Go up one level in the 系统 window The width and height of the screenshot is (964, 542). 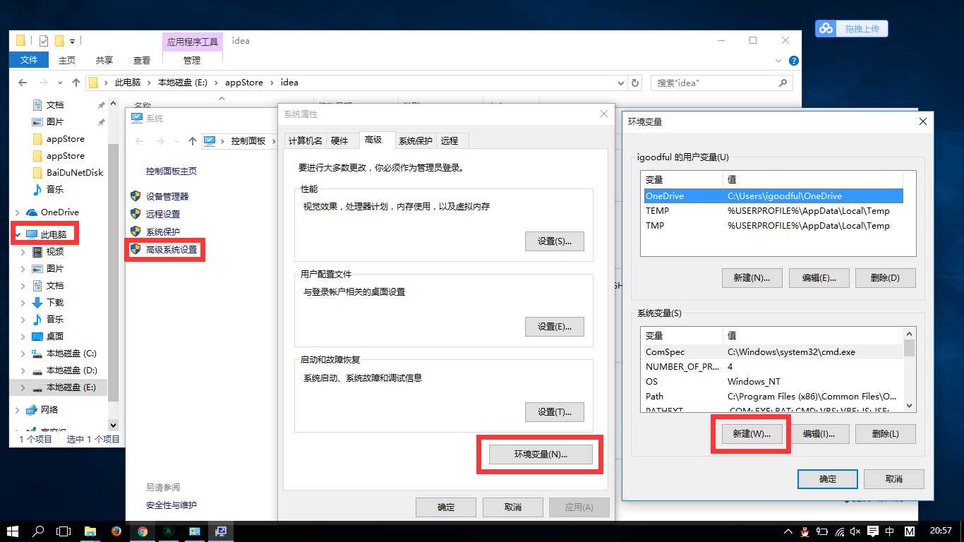[192, 141]
